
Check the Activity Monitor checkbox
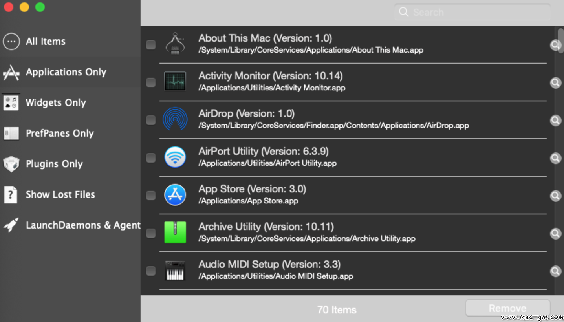click(151, 82)
